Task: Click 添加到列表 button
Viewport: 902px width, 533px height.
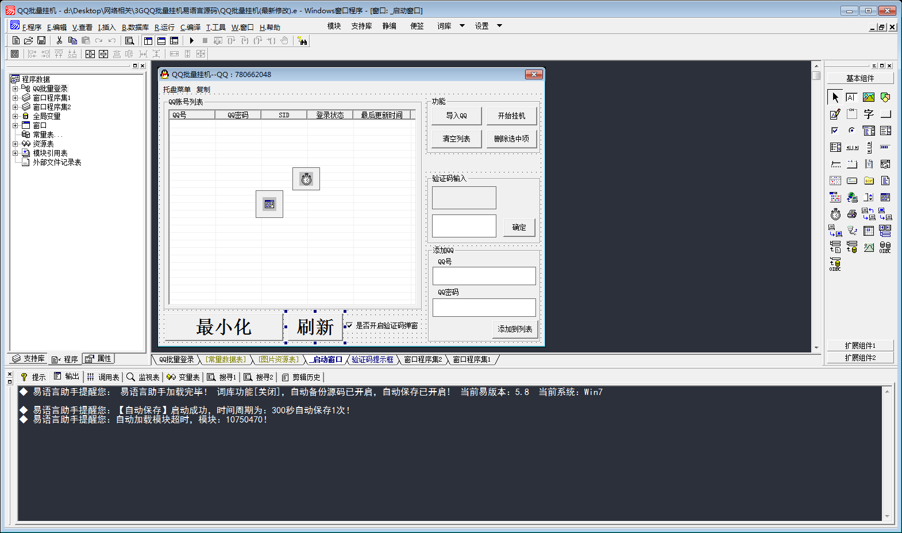Action: (x=515, y=329)
